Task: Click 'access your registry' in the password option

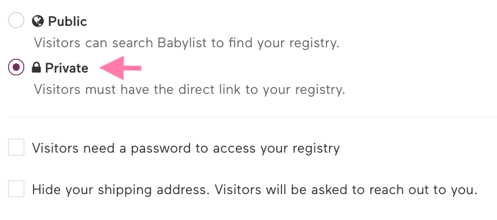Action: [276, 149]
